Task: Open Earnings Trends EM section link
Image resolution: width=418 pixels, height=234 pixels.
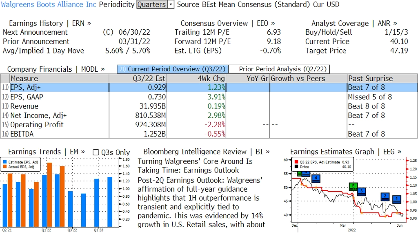Action: tap(47, 152)
